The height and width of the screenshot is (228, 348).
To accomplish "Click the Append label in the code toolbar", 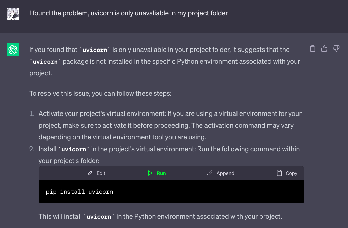I will click(225, 173).
